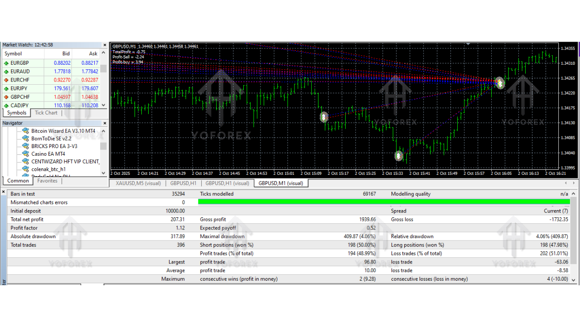This screenshot has width=580, height=326.
Task: Click the Navigator list scroll-down arrow
Action: [x=103, y=173]
